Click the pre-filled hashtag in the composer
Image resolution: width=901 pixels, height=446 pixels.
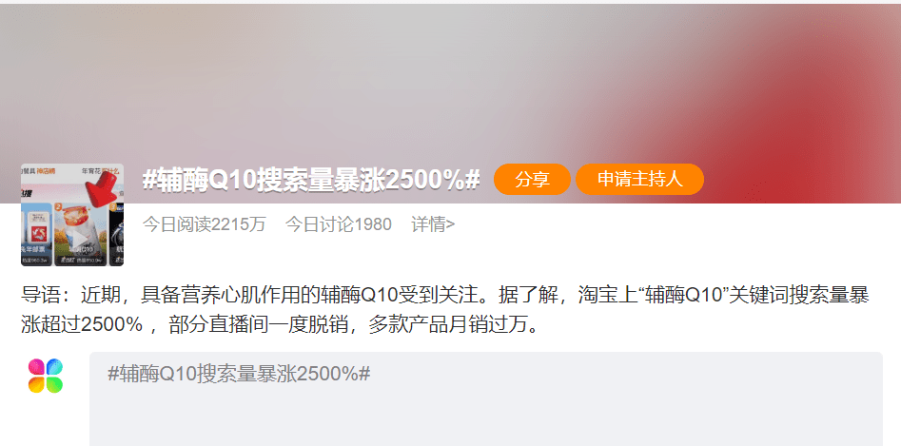[x=239, y=375]
